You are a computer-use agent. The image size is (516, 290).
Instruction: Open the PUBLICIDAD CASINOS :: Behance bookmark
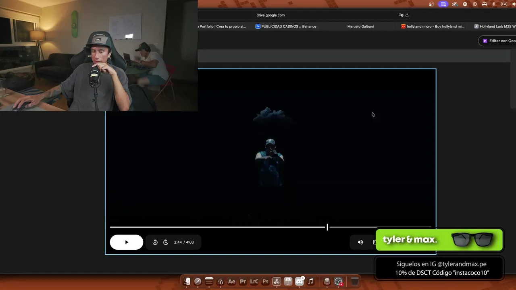point(286,27)
